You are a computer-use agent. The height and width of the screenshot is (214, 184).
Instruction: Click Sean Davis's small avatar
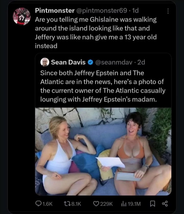pos(45,62)
